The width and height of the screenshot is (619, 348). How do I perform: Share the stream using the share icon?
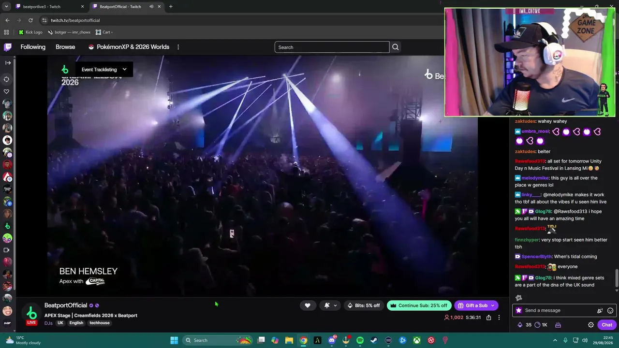click(488, 318)
